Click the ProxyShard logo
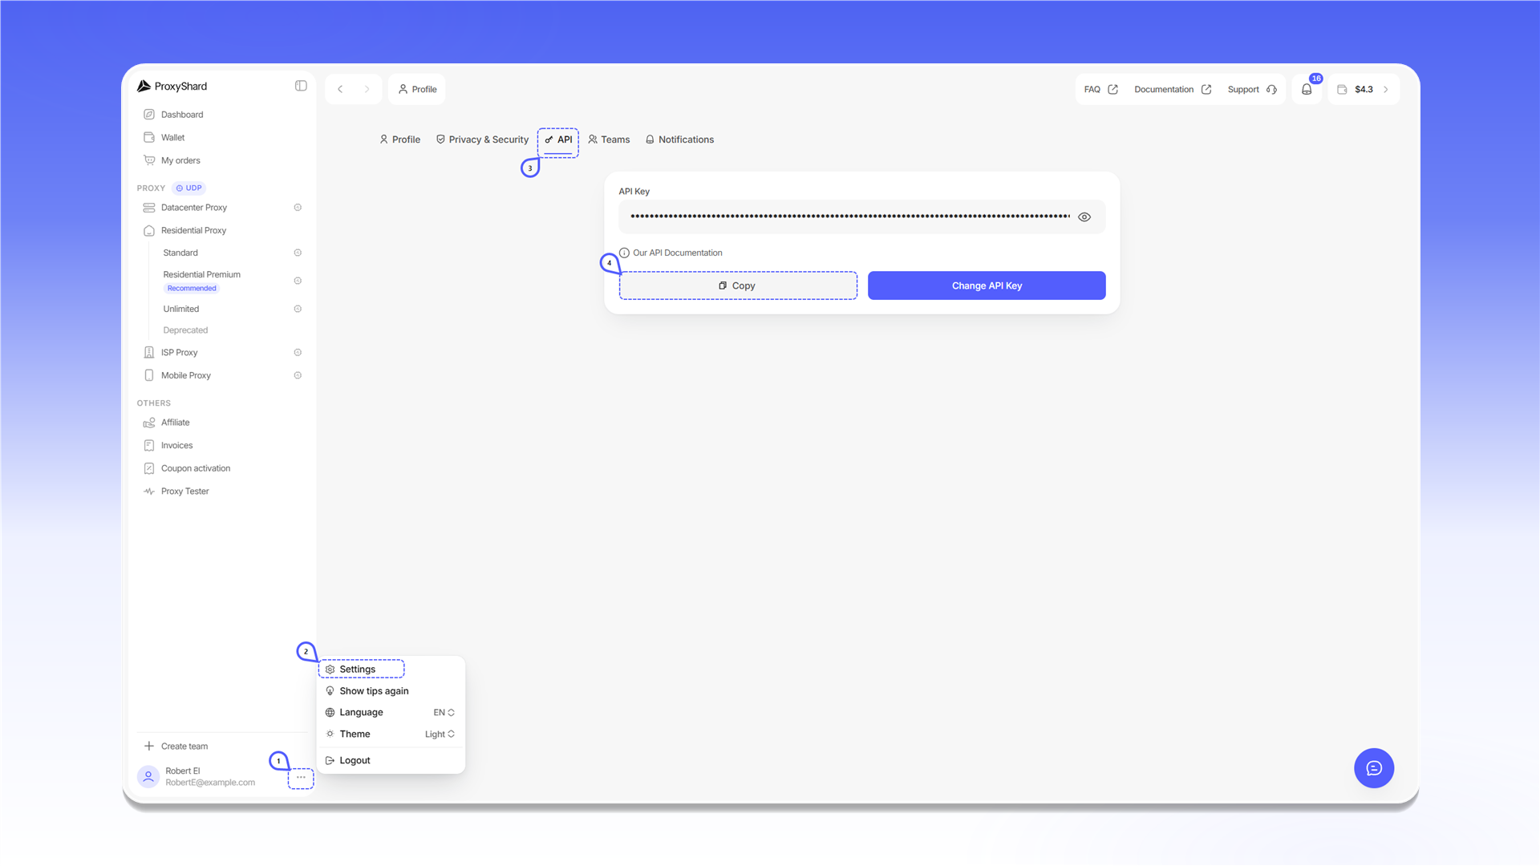 pyautogui.click(x=172, y=86)
